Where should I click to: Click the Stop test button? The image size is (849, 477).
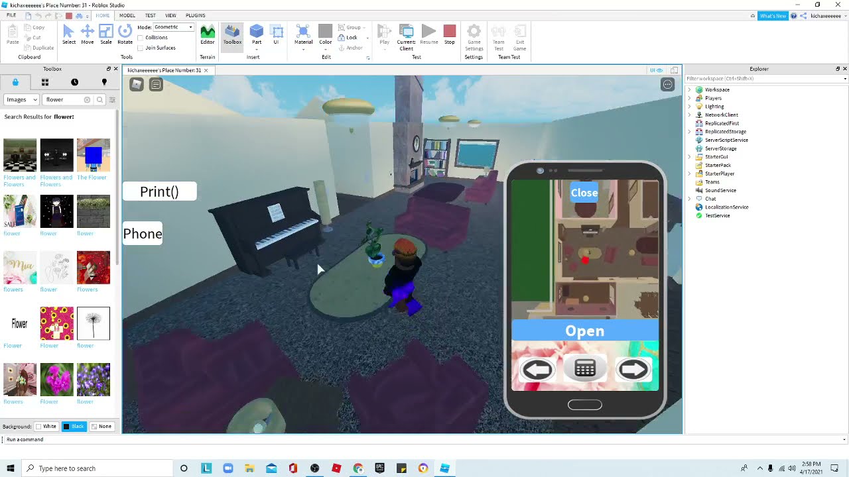[x=450, y=34]
